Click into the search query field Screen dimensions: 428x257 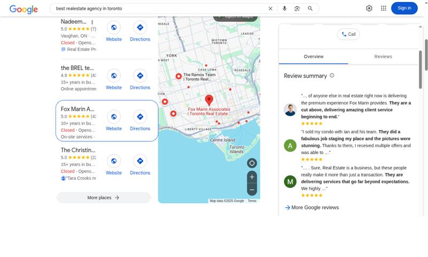(159, 9)
